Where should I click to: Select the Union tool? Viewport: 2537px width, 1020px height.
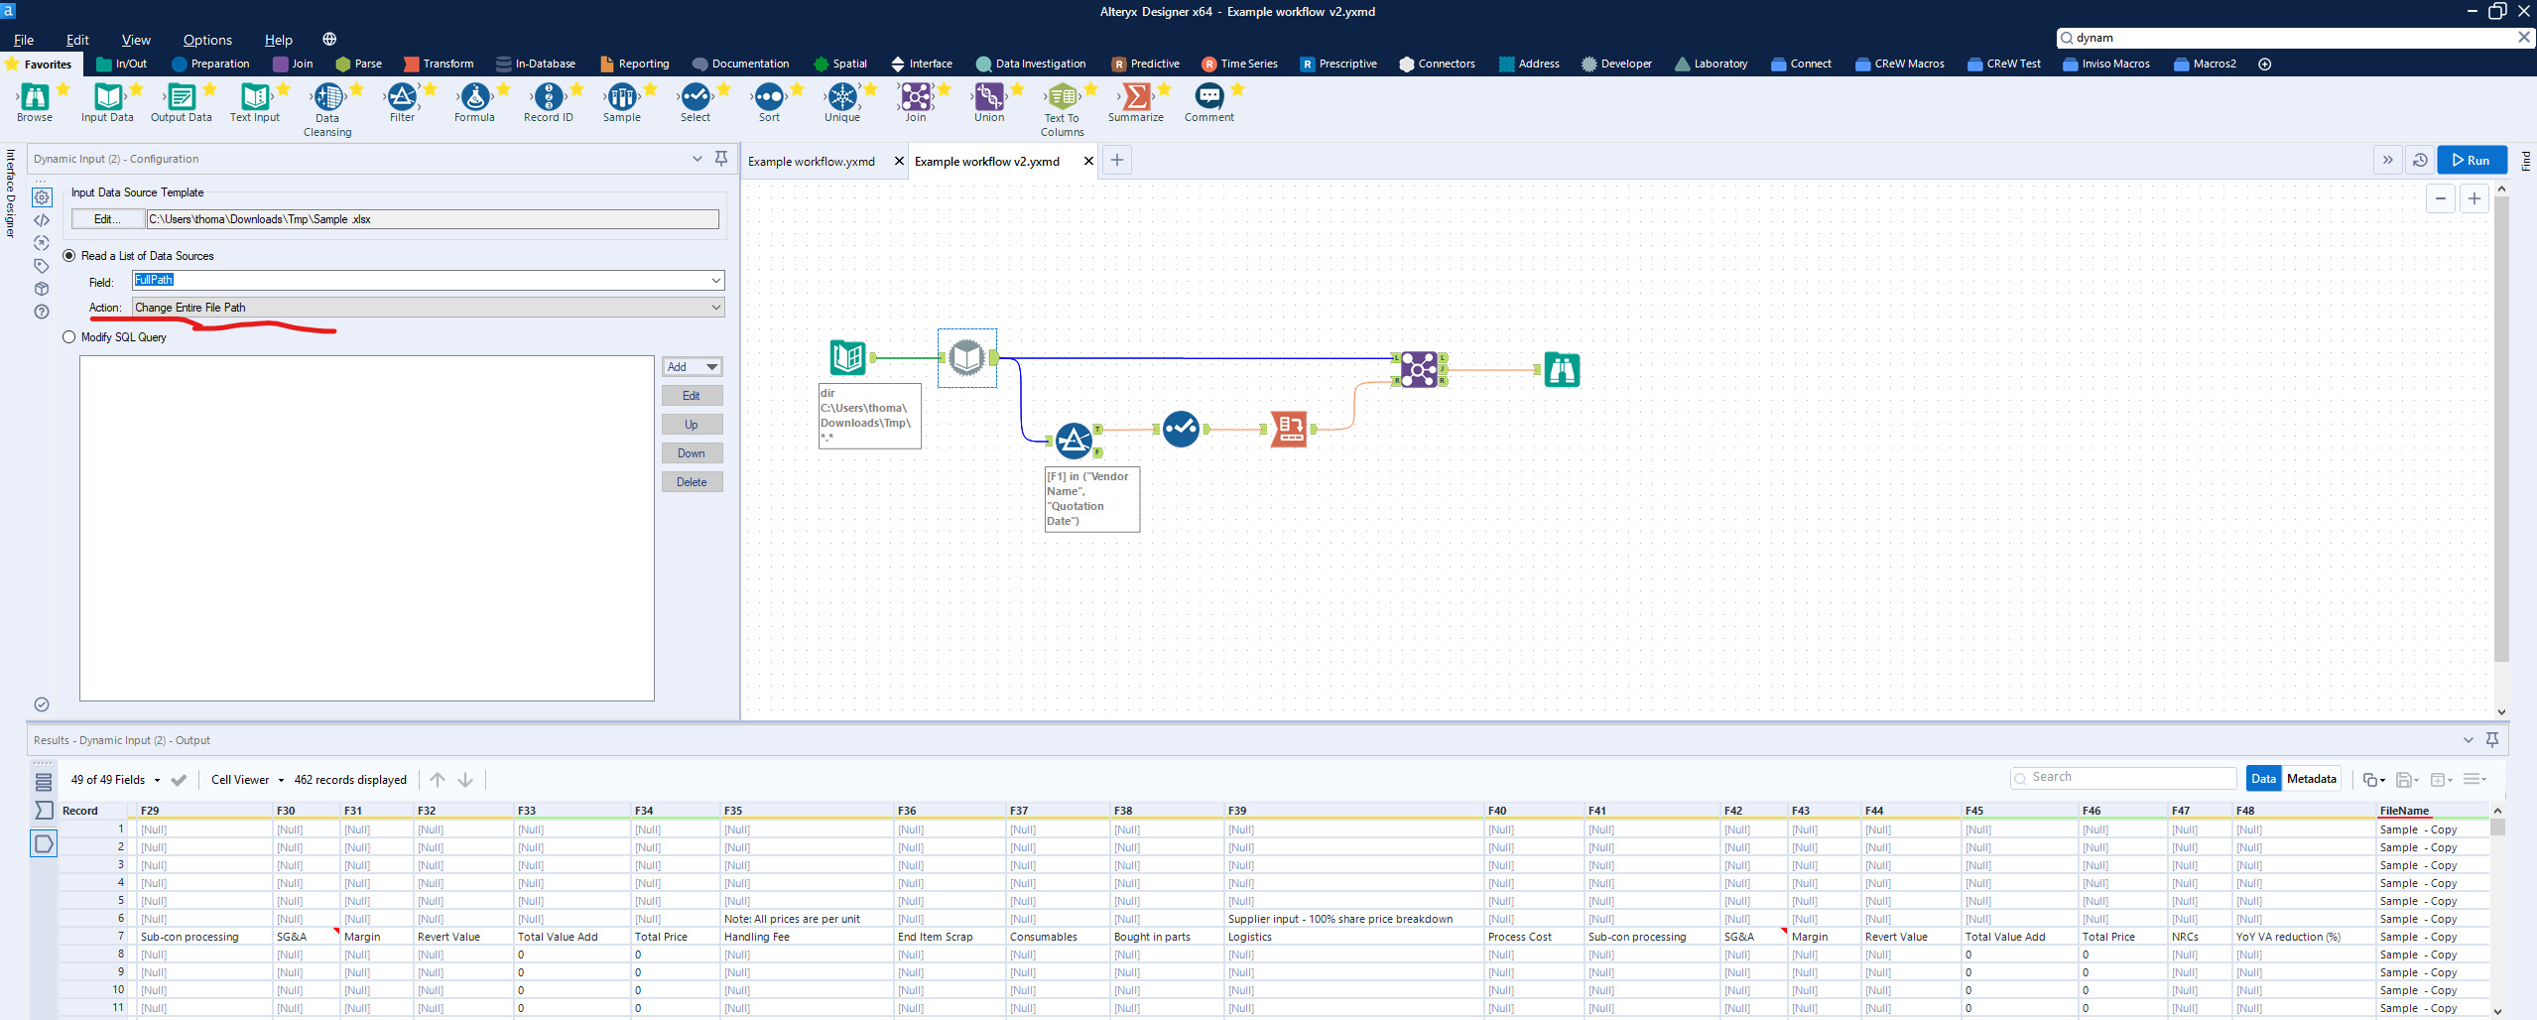988,99
